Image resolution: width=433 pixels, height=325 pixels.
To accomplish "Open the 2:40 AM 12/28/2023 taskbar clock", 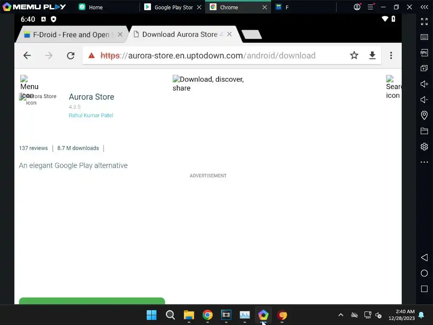I will pyautogui.click(x=402, y=315).
